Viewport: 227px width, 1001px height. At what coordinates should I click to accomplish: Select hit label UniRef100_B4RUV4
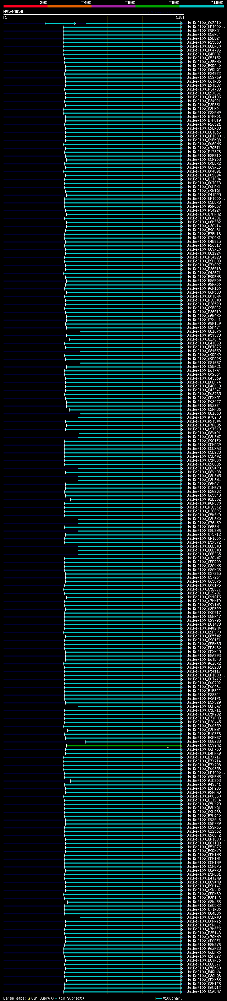(204, 972)
